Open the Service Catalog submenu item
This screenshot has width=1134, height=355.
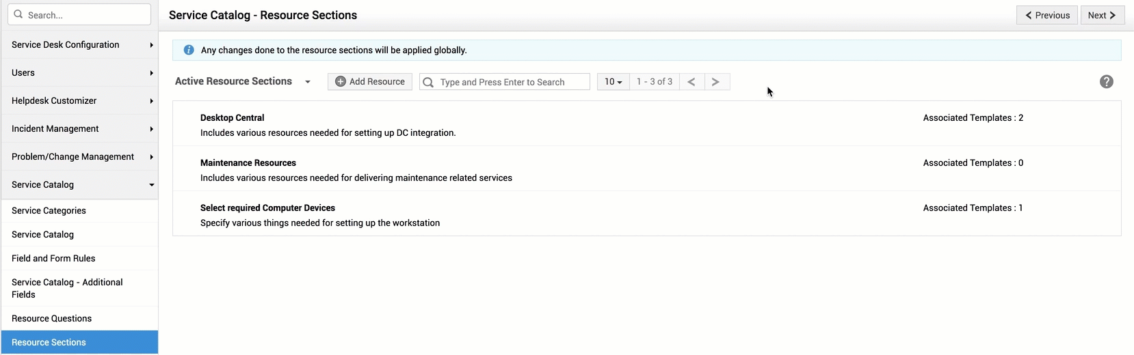pos(79,234)
